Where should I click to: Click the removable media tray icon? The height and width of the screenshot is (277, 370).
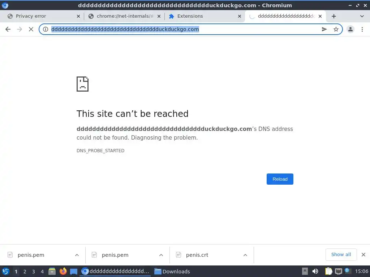[x=305, y=271]
